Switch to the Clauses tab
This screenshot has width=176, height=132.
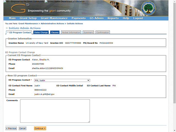pos(55,32)
